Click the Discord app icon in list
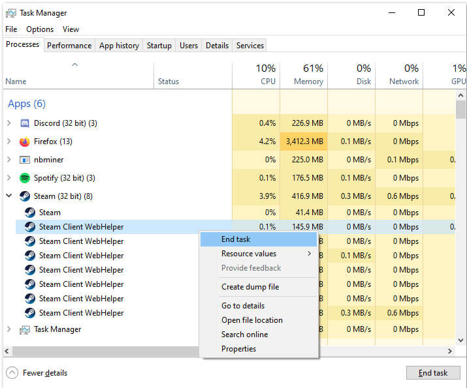Screen dimensions: 467x388 point(25,123)
